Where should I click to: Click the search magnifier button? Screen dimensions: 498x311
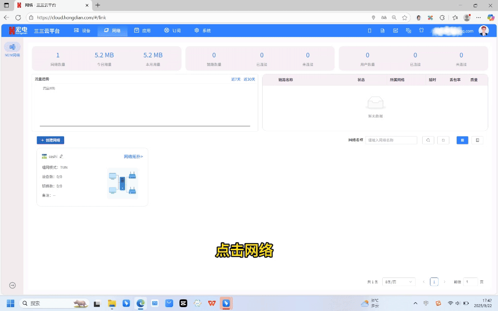pyautogui.click(x=428, y=140)
